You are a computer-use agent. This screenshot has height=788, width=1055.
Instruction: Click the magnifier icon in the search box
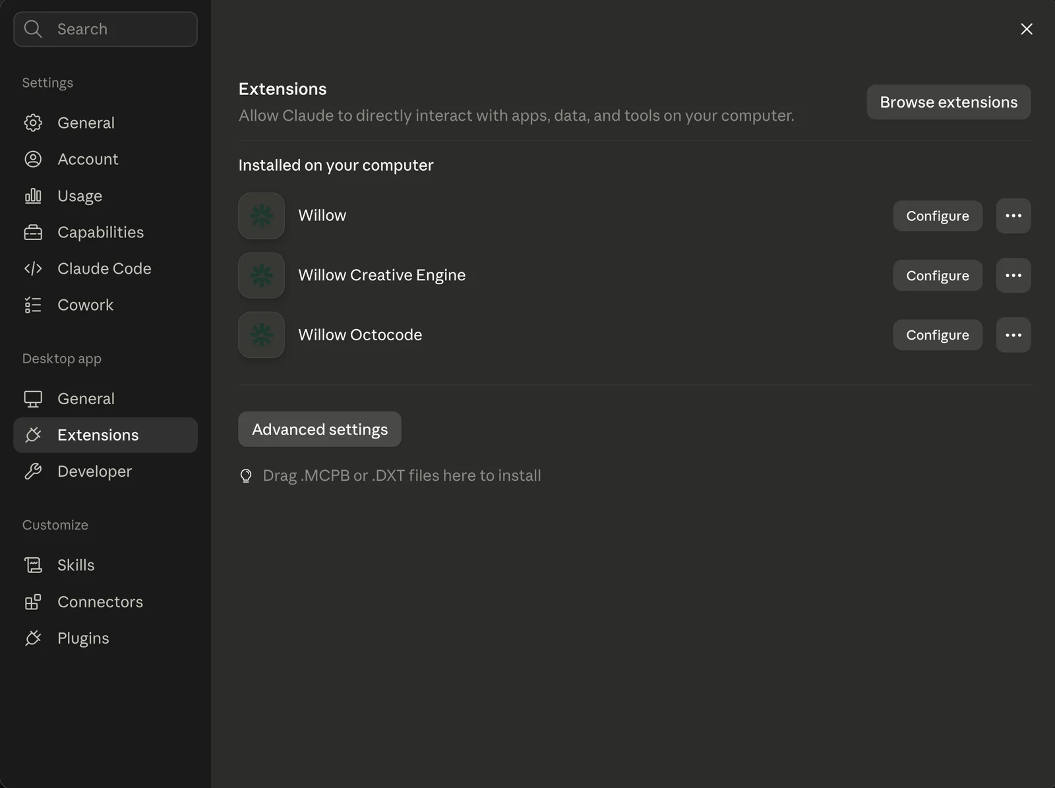[33, 29]
